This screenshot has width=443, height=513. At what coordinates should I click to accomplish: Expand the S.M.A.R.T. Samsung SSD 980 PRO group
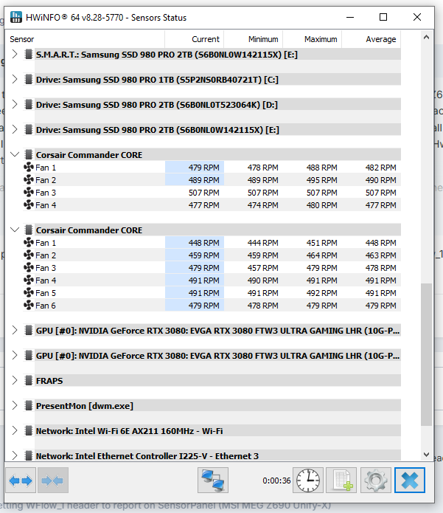pyautogui.click(x=15, y=54)
